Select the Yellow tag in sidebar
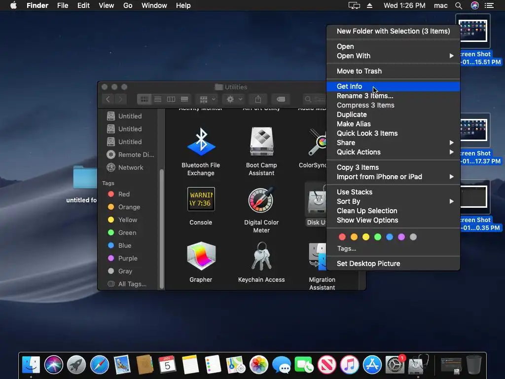Screen dimensions: 505x379 (129, 220)
